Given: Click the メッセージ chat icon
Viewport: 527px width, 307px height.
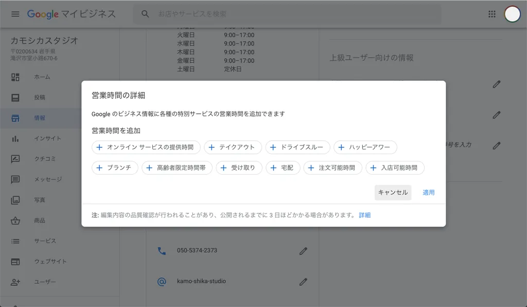Looking at the screenshot, I should click(x=15, y=180).
